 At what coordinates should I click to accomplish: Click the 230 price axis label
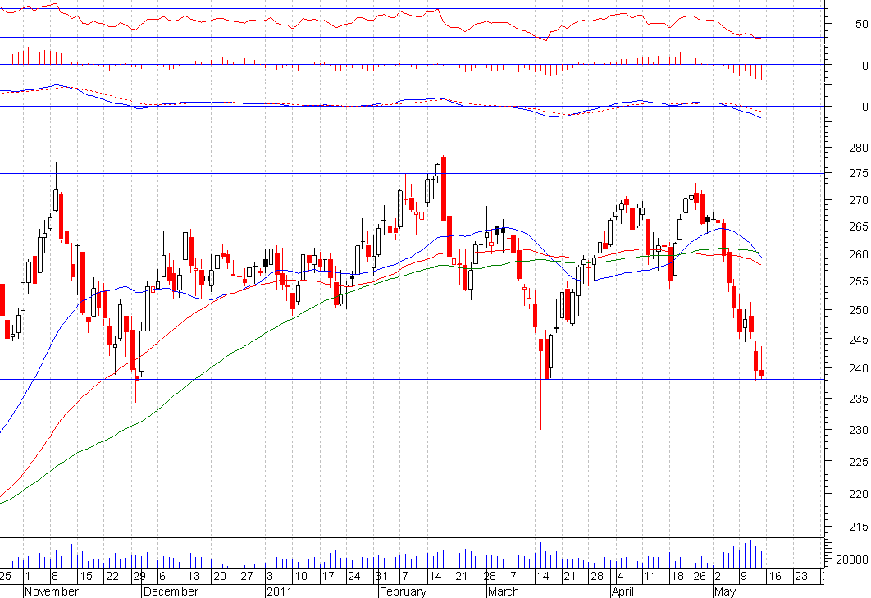[x=858, y=430]
